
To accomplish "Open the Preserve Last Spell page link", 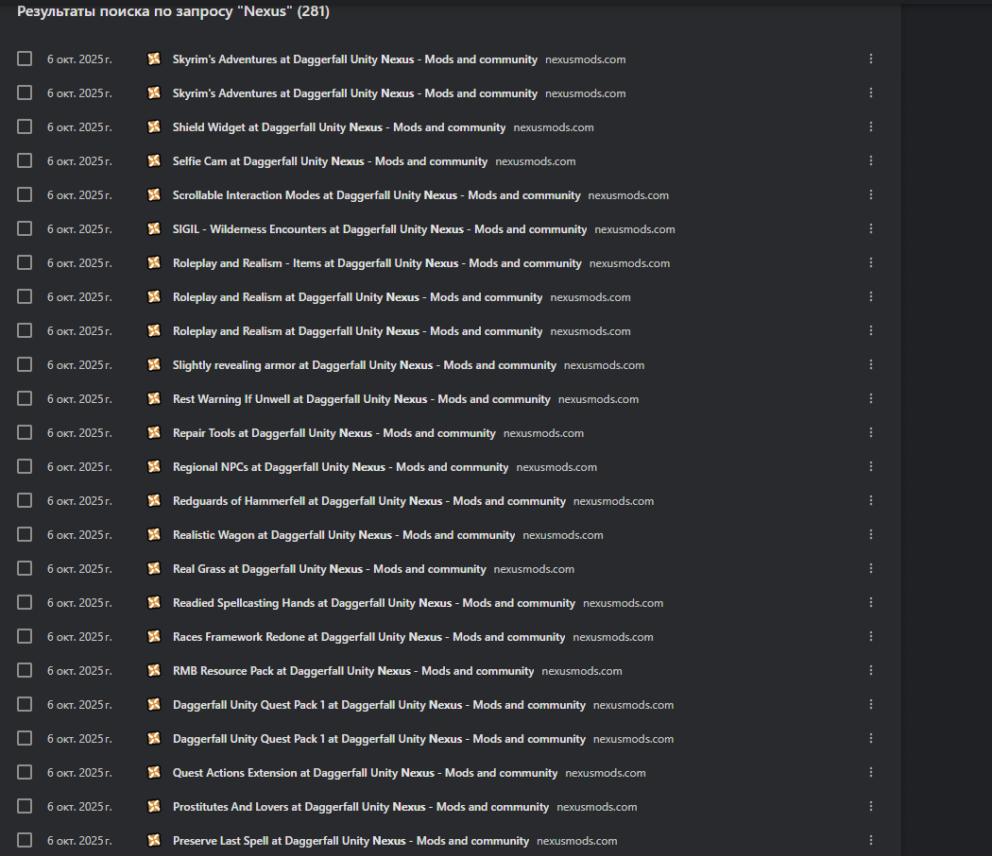I will click(x=351, y=841).
